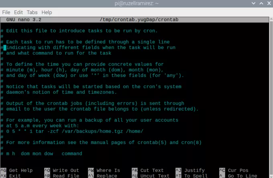The image size is (273, 178).
Task: Click the crontab file path in nano's header
Action: click(x=139, y=20)
